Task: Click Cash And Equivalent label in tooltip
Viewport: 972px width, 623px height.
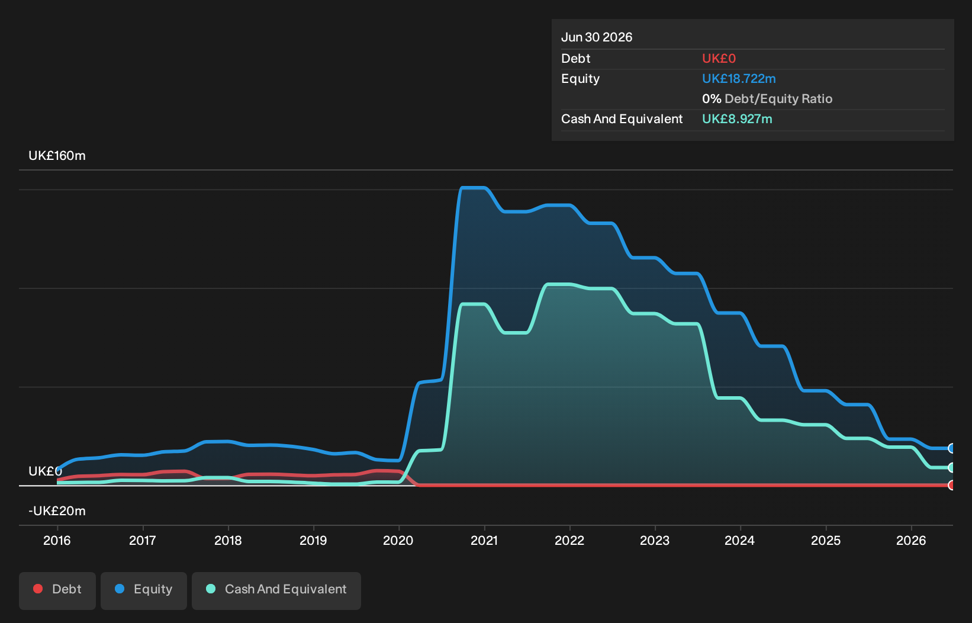Action: point(622,119)
